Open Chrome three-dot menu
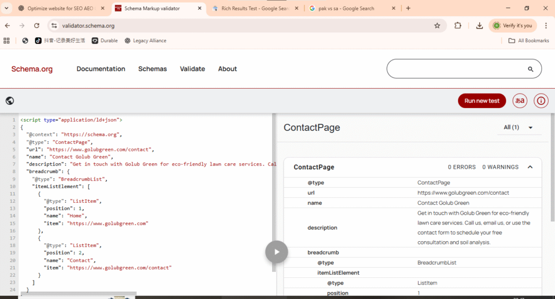Viewport: 555px width, 299px height. click(x=546, y=25)
